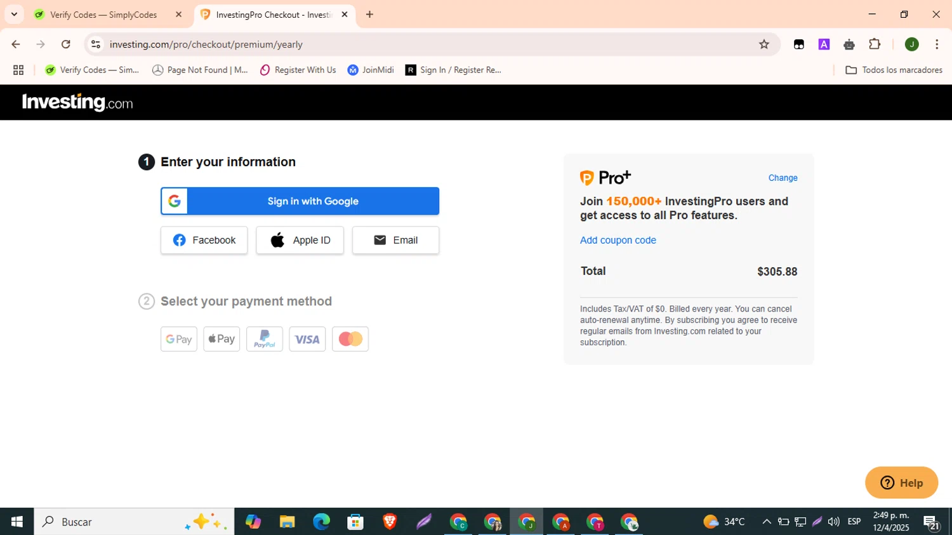
Task: Select the PayPal payment icon
Action: point(265,339)
